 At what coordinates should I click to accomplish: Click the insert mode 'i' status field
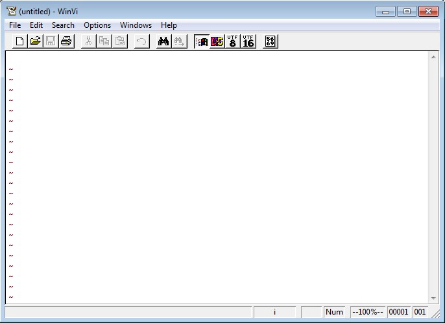click(x=275, y=312)
